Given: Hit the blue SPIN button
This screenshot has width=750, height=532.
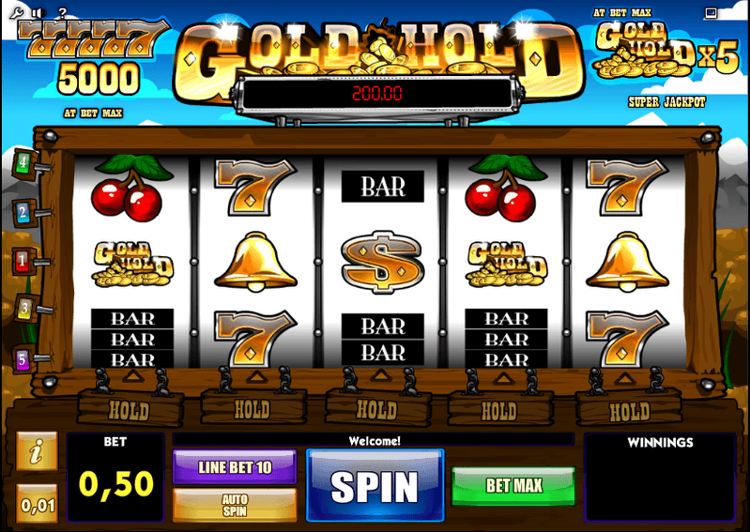Looking at the screenshot, I should pyautogui.click(x=375, y=486).
